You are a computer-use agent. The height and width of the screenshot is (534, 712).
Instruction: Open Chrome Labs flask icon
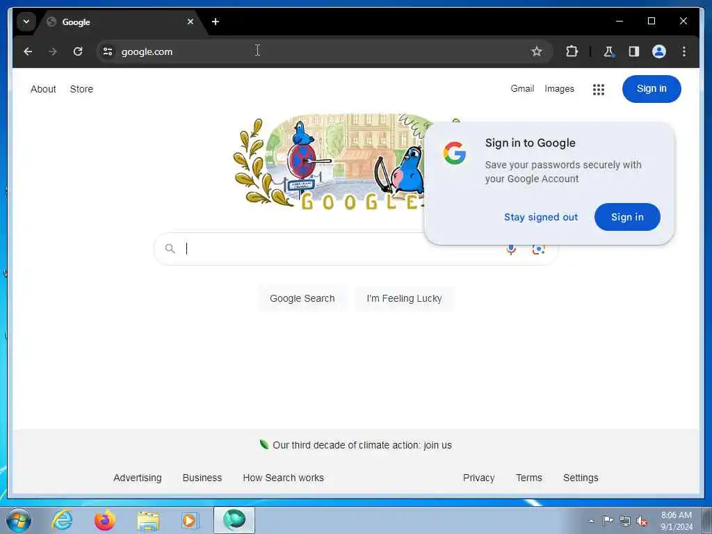[x=608, y=51]
